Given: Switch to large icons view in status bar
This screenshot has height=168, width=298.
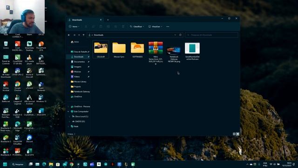Looking at the screenshot, I should coord(238,134).
